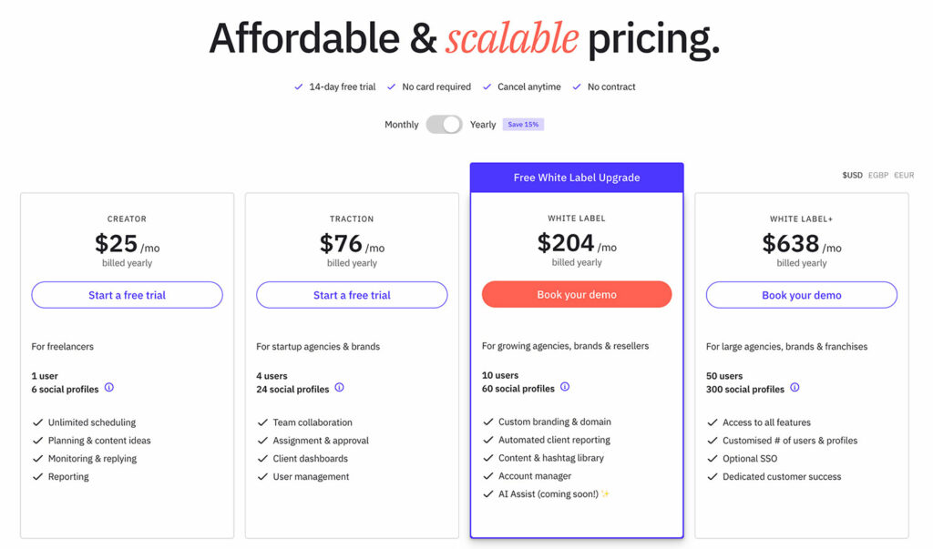Book your demo for White Label plan
This screenshot has height=549, width=933.
click(577, 294)
